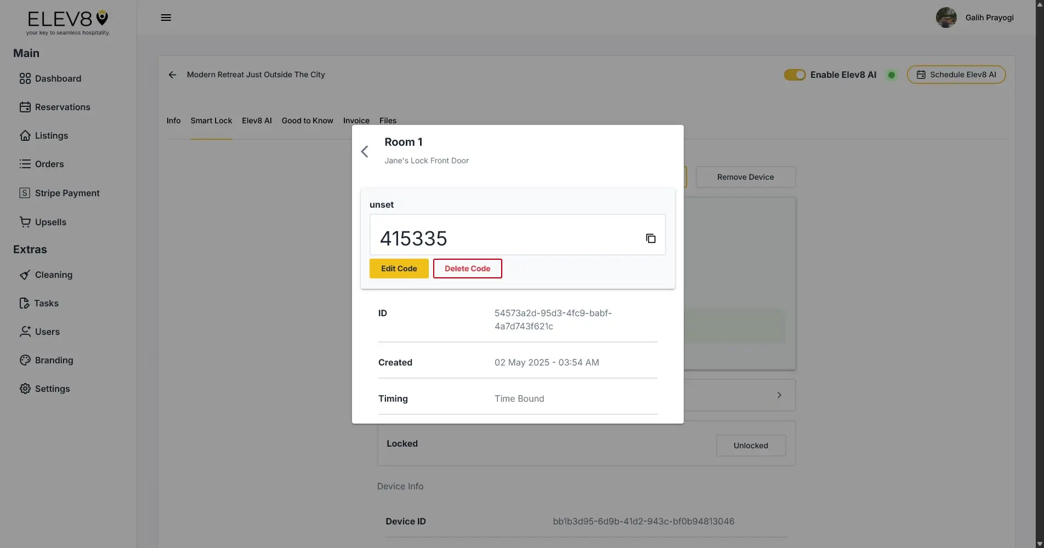Open the Orders list icon
This screenshot has width=1044, height=548.
25,164
